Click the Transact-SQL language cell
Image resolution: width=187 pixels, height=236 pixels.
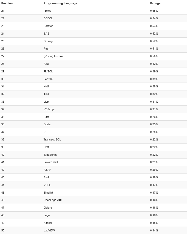tap(52, 139)
